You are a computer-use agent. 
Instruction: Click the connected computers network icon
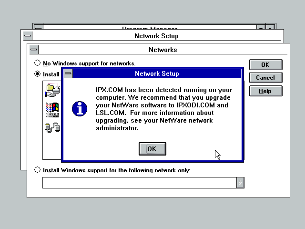pyautogui.click(x=52, y=127)
